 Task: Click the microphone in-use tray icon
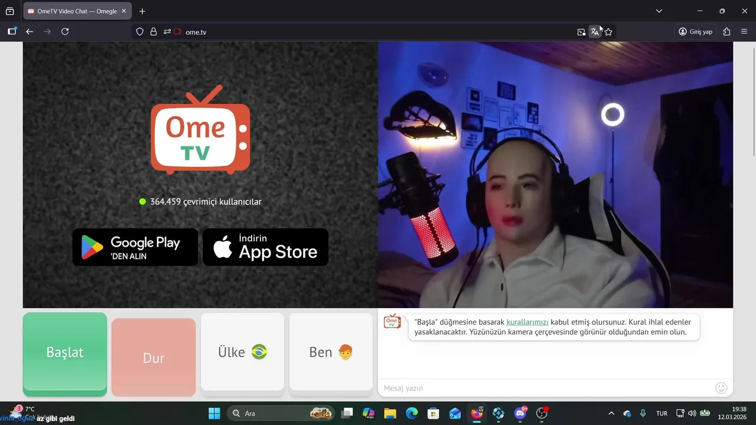[x=643, y=413]
